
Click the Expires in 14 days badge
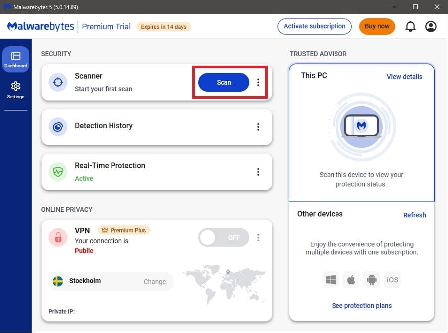click(164, 27)
